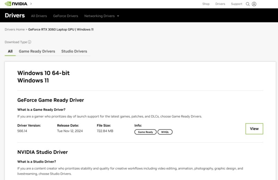Click release date Tue Nov 12, 2024
Image resolution: width=278 pixels, height=180 pixels.
click(70, 131)
